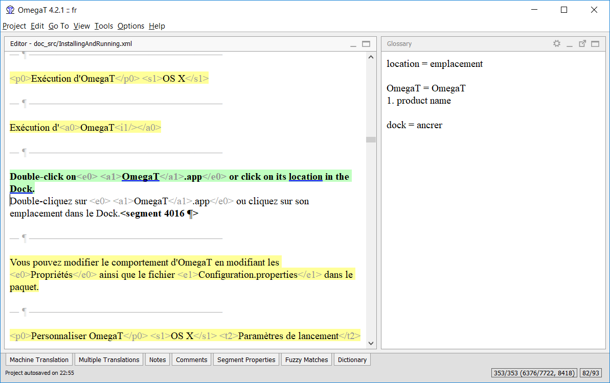Click the Glossary pane title
This screenshot has height=383, width=610.
[x=399, y=44]
